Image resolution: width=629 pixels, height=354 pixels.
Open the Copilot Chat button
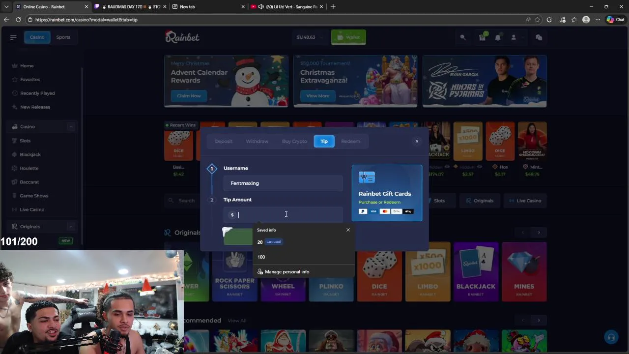pos(617,20)
